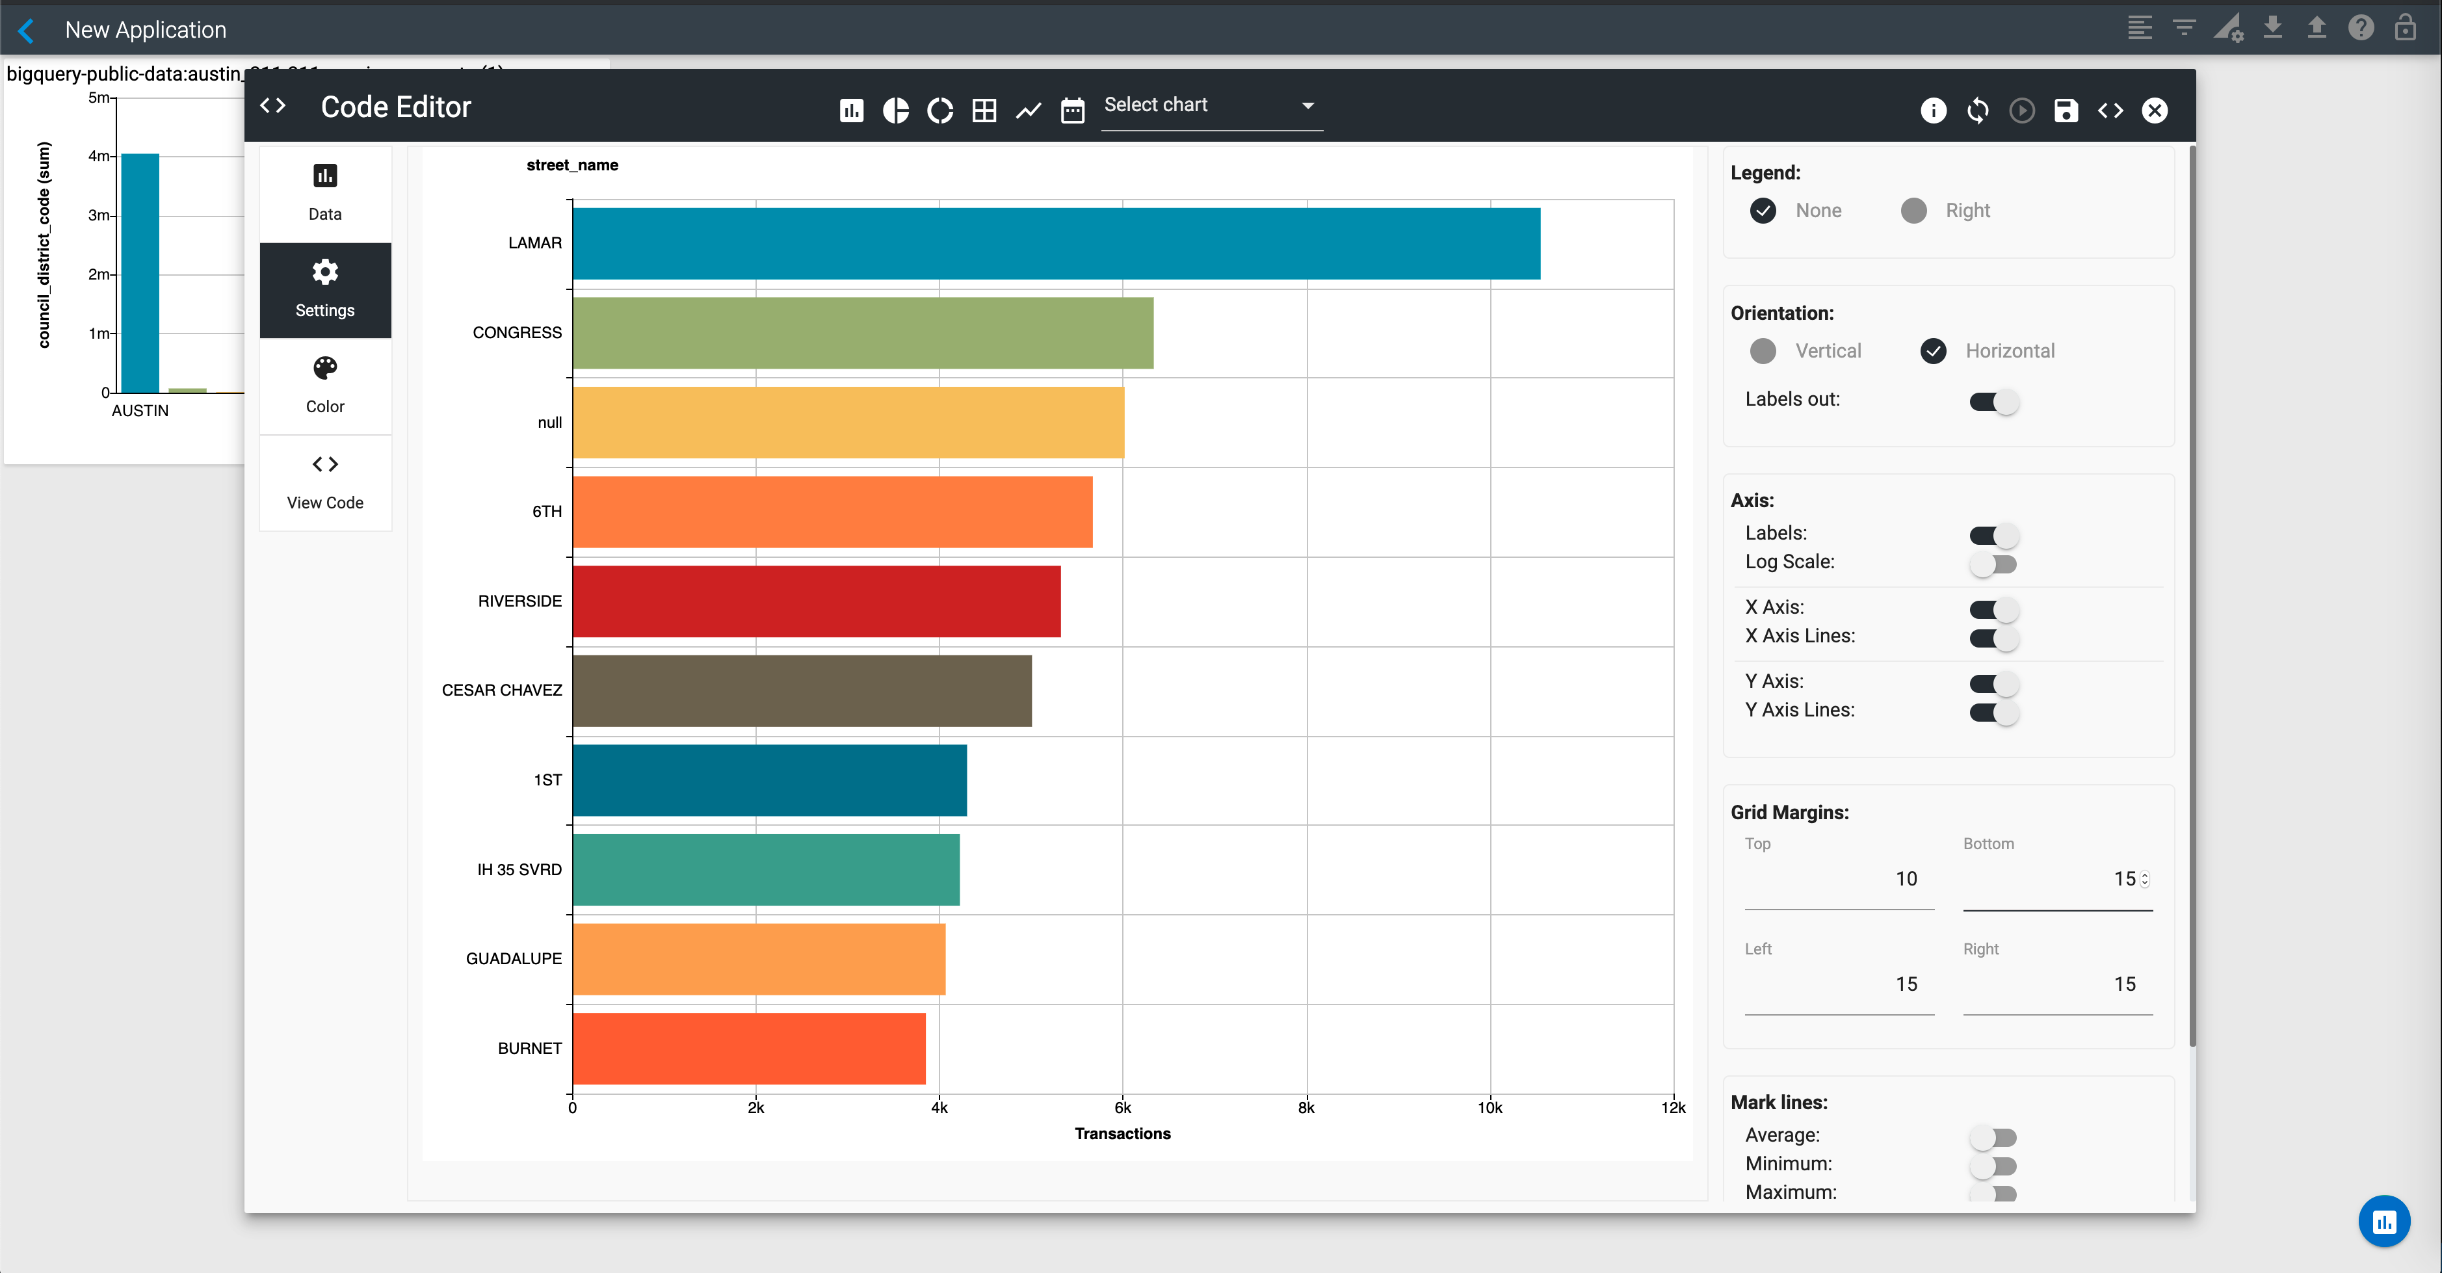The height and width of the screenshot is (1273, 2442).
Task: Select legend Right radio option
Action: pos(1914,211)
